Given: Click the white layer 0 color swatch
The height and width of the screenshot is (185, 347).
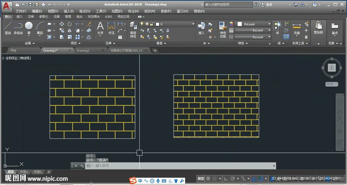Looking at the screenshot, I should tap(158, 24).
